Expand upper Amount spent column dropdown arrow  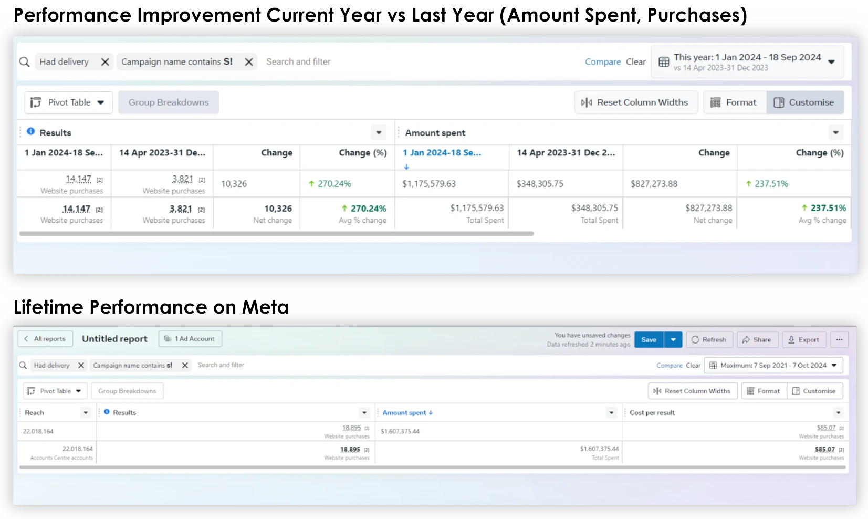835,132
